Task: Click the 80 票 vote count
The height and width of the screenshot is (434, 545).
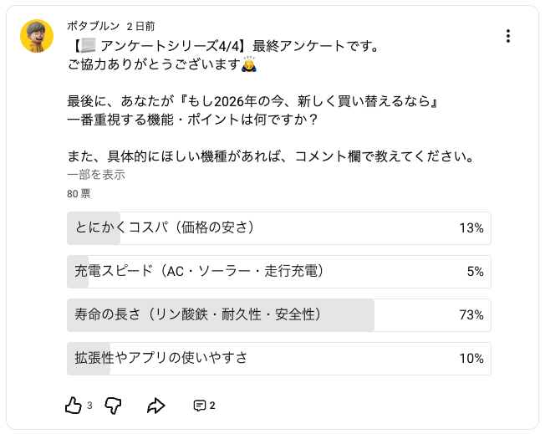Action: tap(79, 194)
